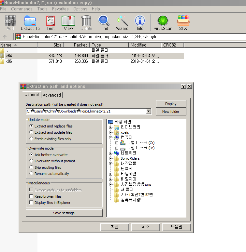
Task: Select the Skip existing files radio button
Action: (x=31, y=167)
